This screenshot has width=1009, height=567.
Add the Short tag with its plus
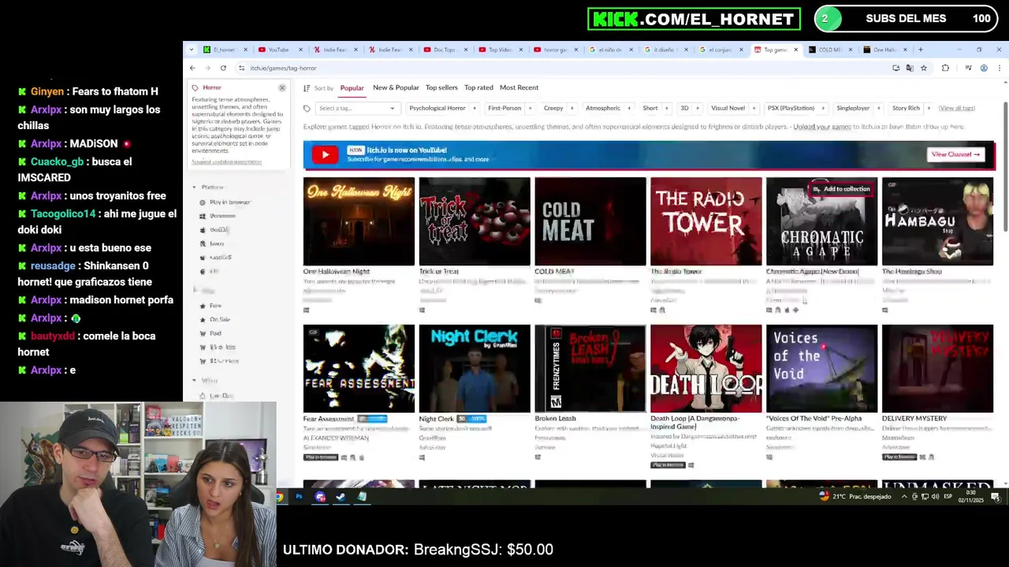pyautogui.click(x=667, y=108)
